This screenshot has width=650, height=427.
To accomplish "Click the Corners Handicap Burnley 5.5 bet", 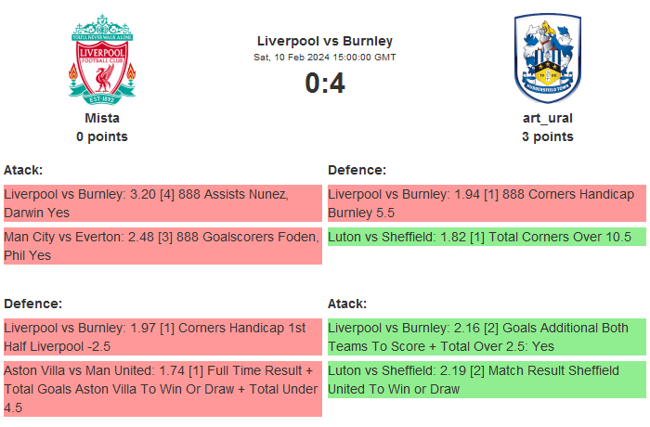I will tap(487, 203).
